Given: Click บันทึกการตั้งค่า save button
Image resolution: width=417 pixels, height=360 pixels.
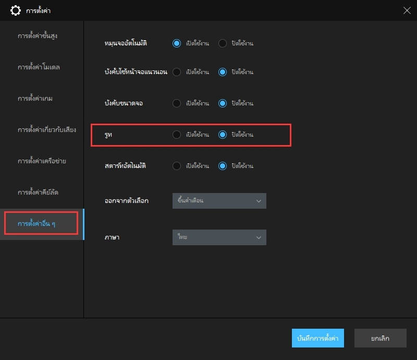Looking at the screenshot, I should click(318, 338).
